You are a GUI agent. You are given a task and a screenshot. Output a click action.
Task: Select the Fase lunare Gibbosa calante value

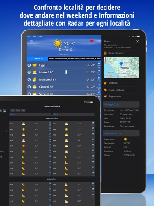(x=127, y=126)
